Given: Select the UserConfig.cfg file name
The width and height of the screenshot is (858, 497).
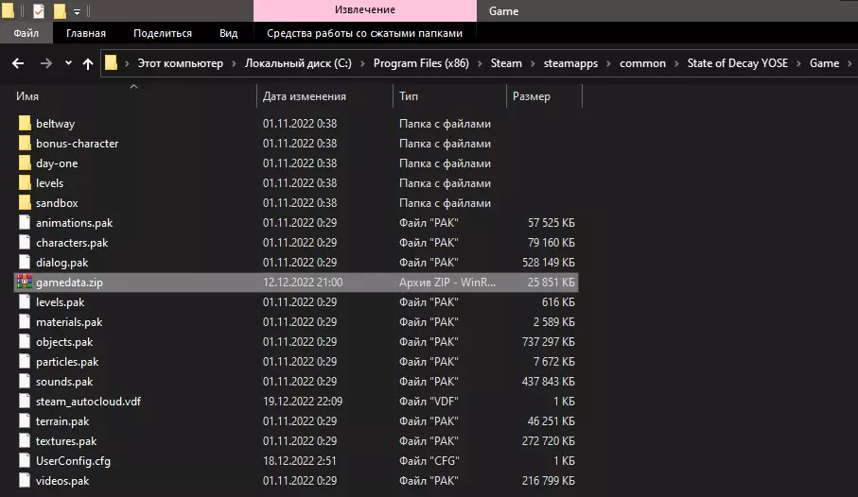Looking at the screenshot, I should 74,461.
